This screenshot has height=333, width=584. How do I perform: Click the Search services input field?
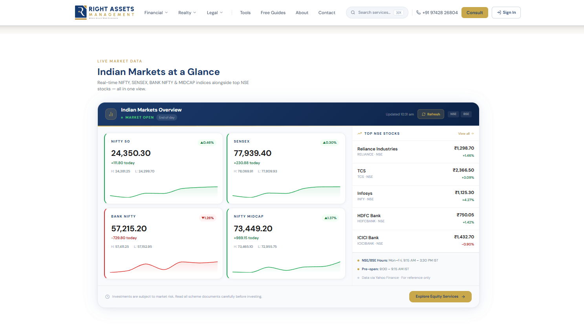click(377, 13)
